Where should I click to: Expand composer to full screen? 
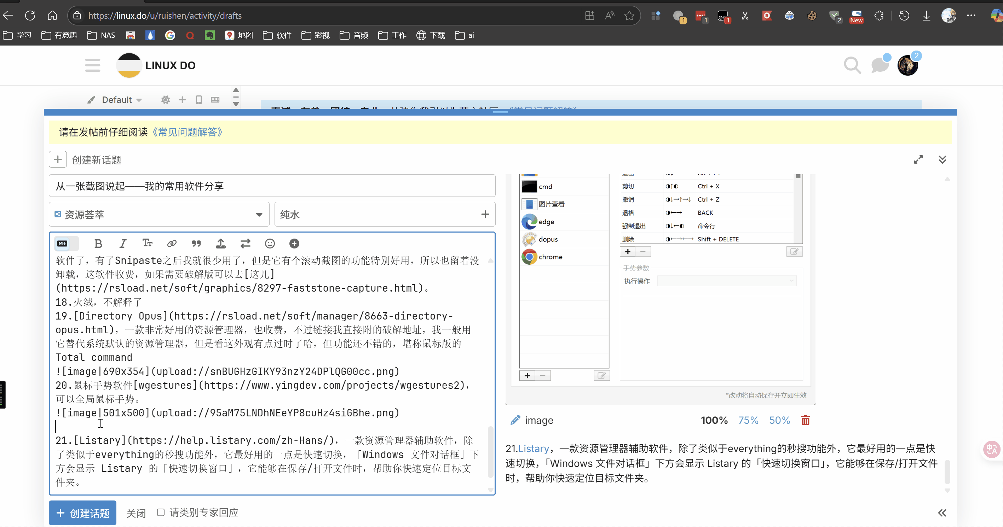tap(918, 159)
